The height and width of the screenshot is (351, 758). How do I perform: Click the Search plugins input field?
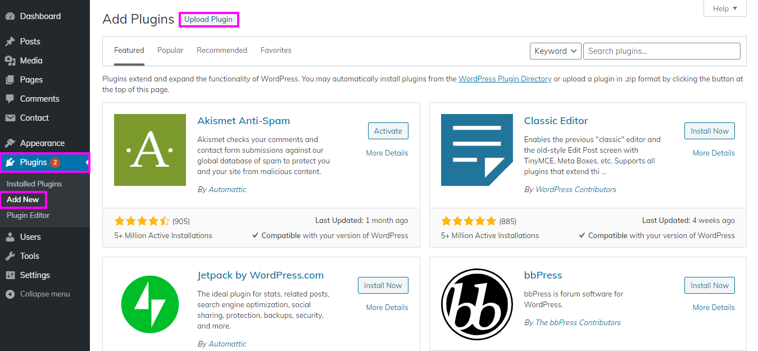pyautogui.click(x=661, y=51)
